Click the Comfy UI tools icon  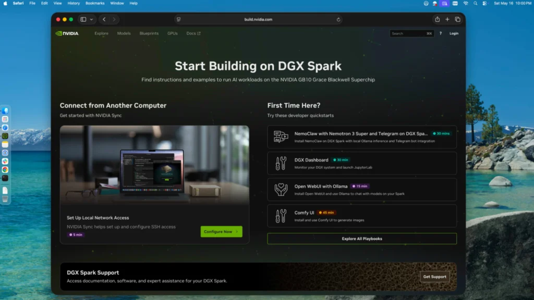(x=281, y=216)
